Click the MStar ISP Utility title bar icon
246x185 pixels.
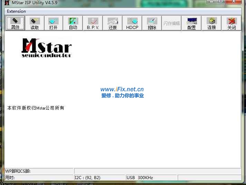[x=7, y=3]
